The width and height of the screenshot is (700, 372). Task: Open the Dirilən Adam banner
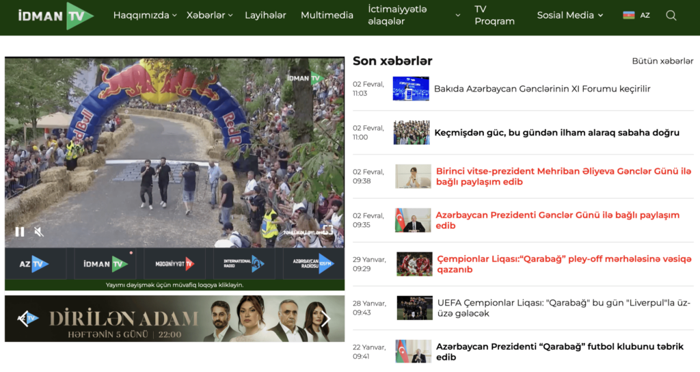coord(174,319)
